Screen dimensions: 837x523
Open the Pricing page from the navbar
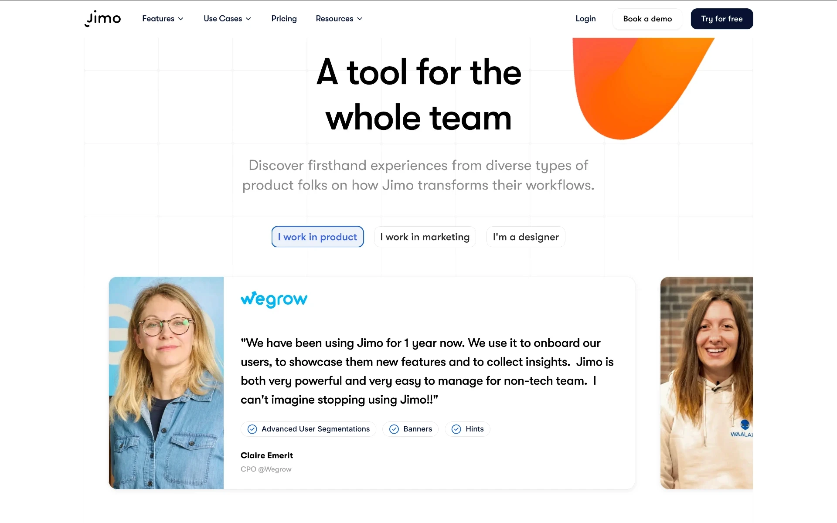point(284,18)
